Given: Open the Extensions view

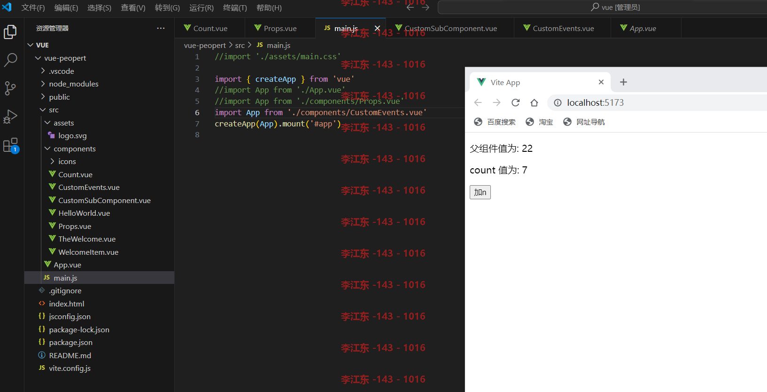Looking at the screenshot, I should [10, 145].
